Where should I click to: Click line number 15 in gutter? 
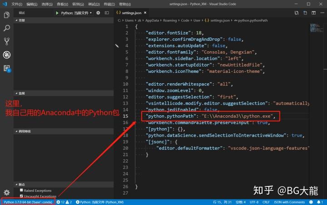click(125, 116)
